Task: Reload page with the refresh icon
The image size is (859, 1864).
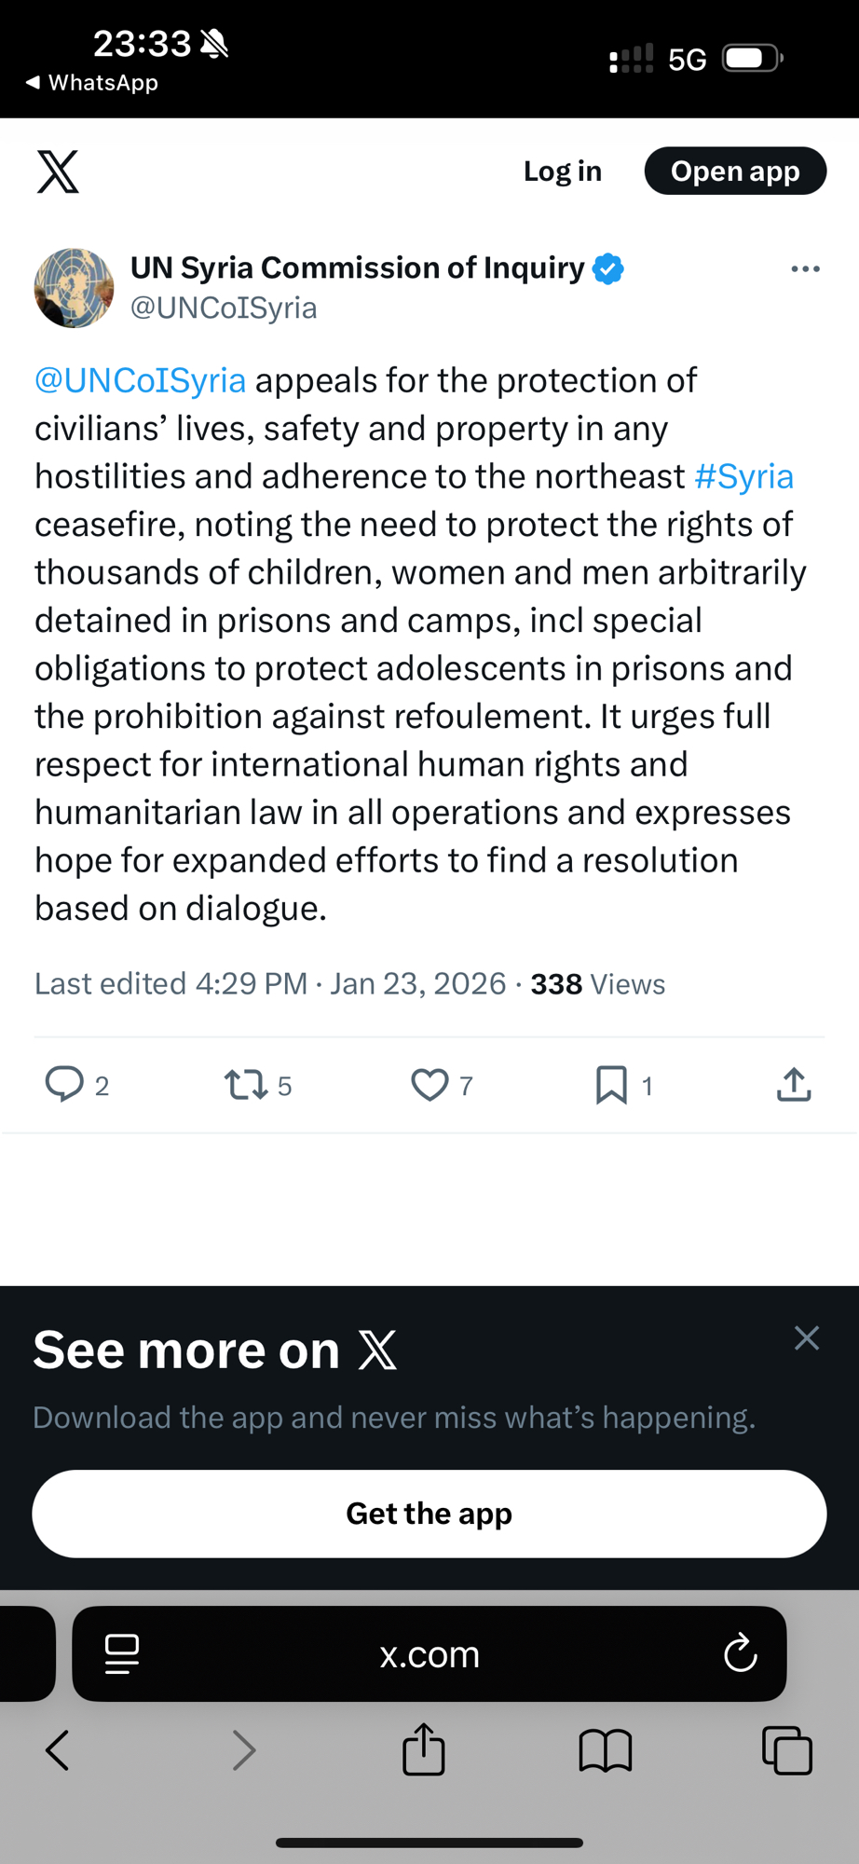Action: (741, 1654)
